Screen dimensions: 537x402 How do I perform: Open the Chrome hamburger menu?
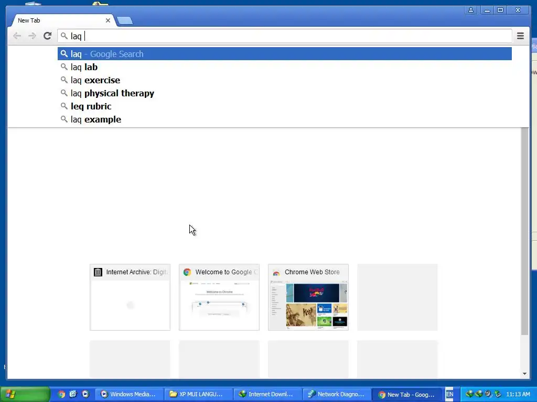point(520,36)
